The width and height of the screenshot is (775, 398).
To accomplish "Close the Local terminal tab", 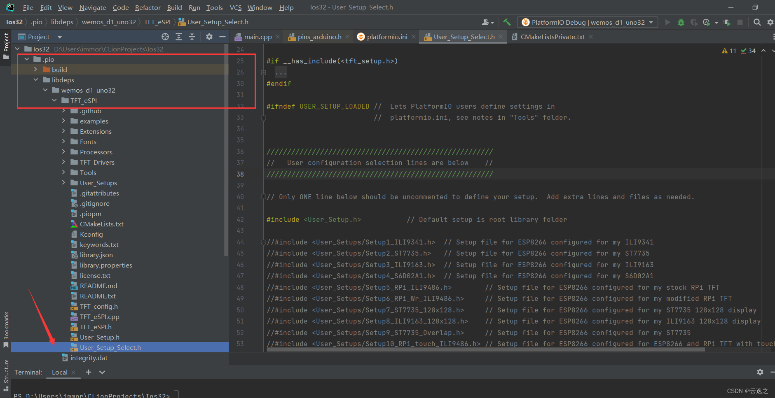I will pyautogui.click(x=73, y=372).
